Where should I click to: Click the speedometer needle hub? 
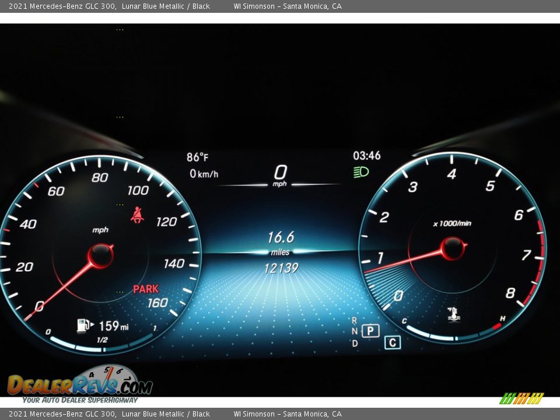pos(101,255)
